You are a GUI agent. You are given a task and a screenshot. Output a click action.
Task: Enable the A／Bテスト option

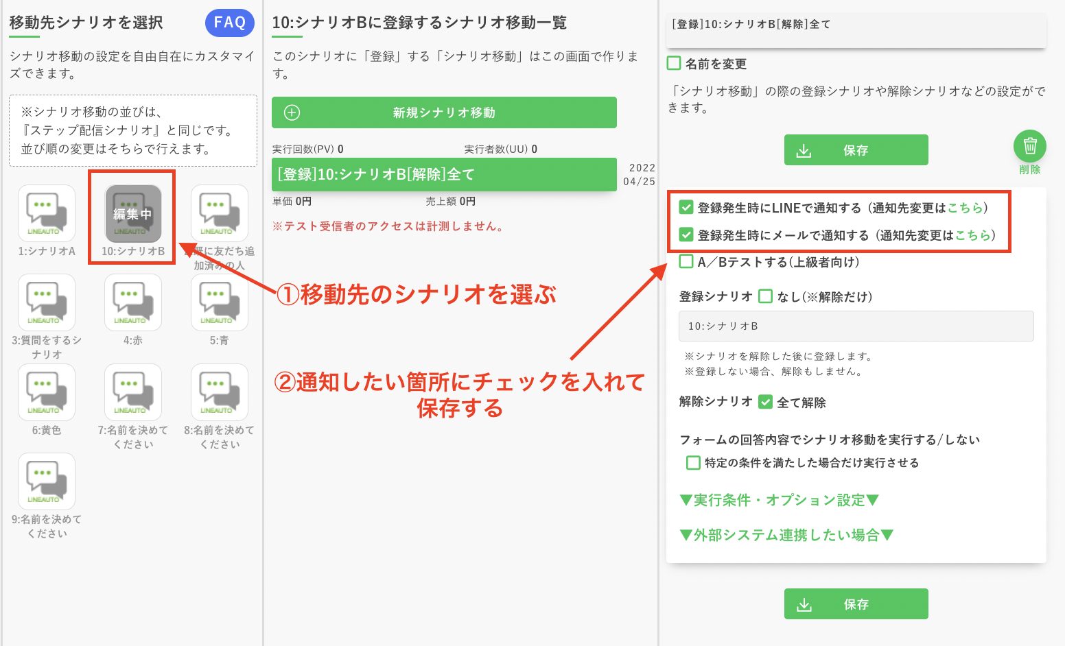coord(685,262)
